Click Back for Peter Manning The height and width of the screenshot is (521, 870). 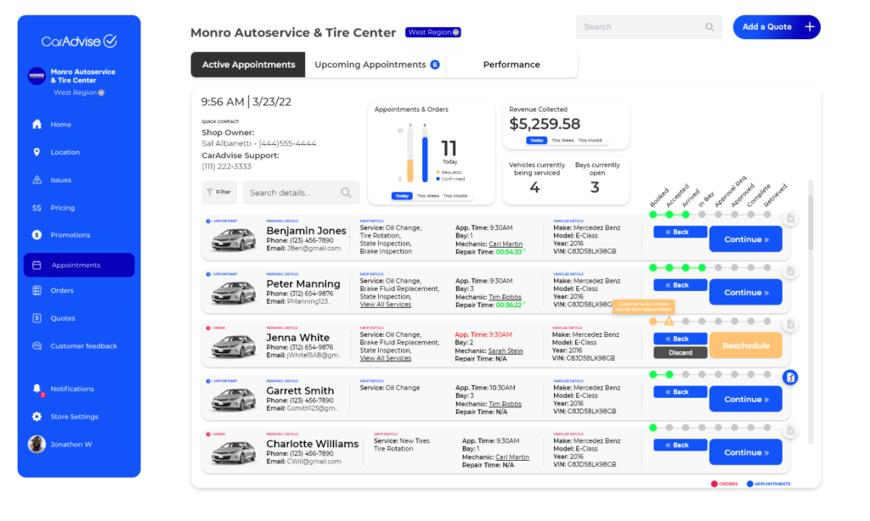point(681,285)
